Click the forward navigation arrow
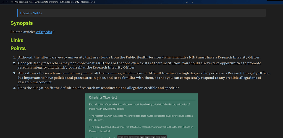The height and width of the screenshot is (138, 283). [7, 2]
